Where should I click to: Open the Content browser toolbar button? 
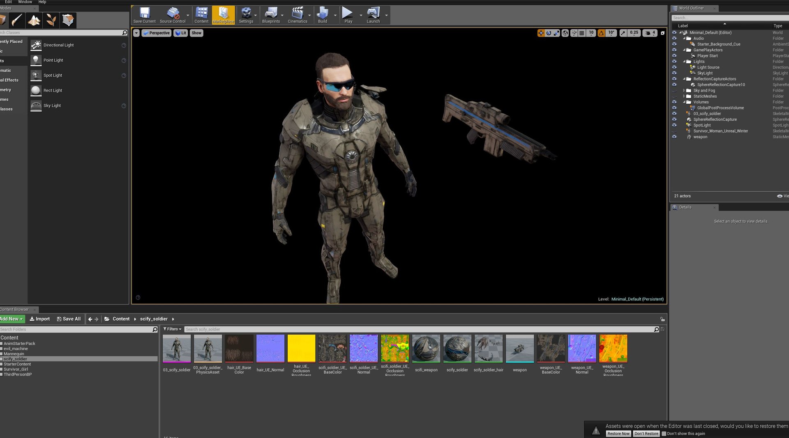(201, 15)
